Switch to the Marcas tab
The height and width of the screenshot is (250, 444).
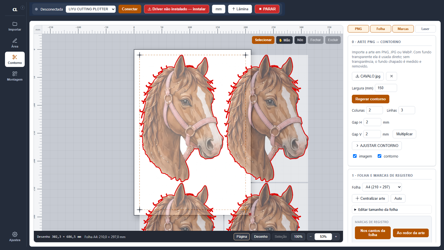(403, 29)
